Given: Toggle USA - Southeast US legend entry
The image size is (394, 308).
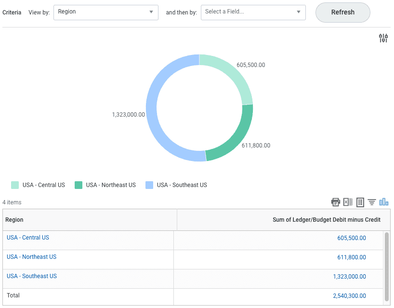Looking at the screenshot, I should coord(176,185).
